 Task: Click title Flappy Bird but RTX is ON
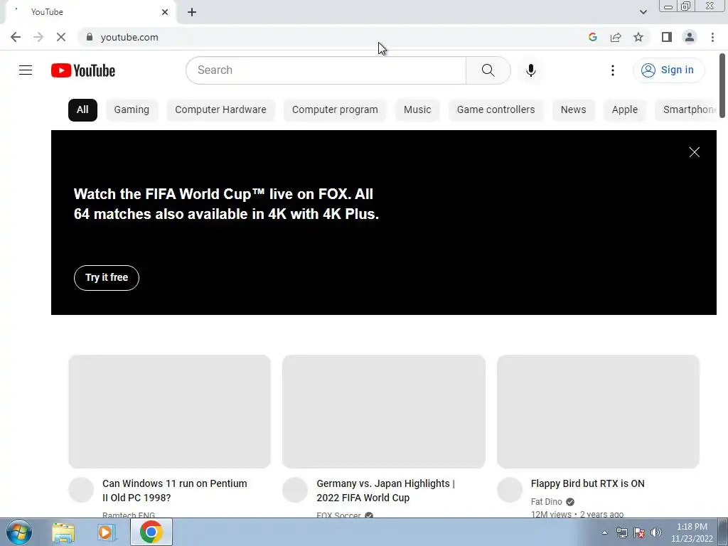pos(587,483)
